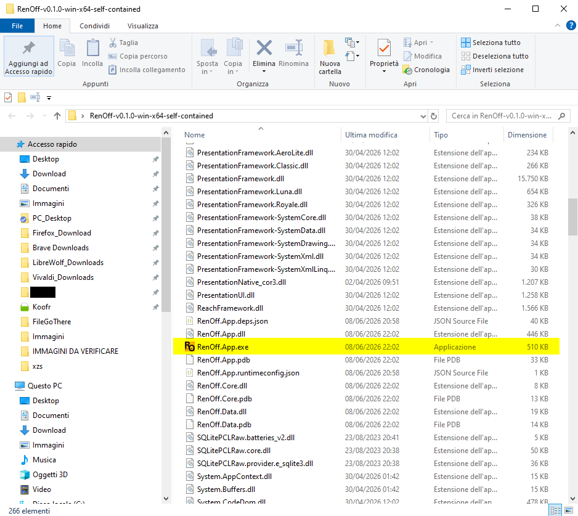Click Copia percorso in ribbon
This screenshot has height=516, width=578.
138,56
